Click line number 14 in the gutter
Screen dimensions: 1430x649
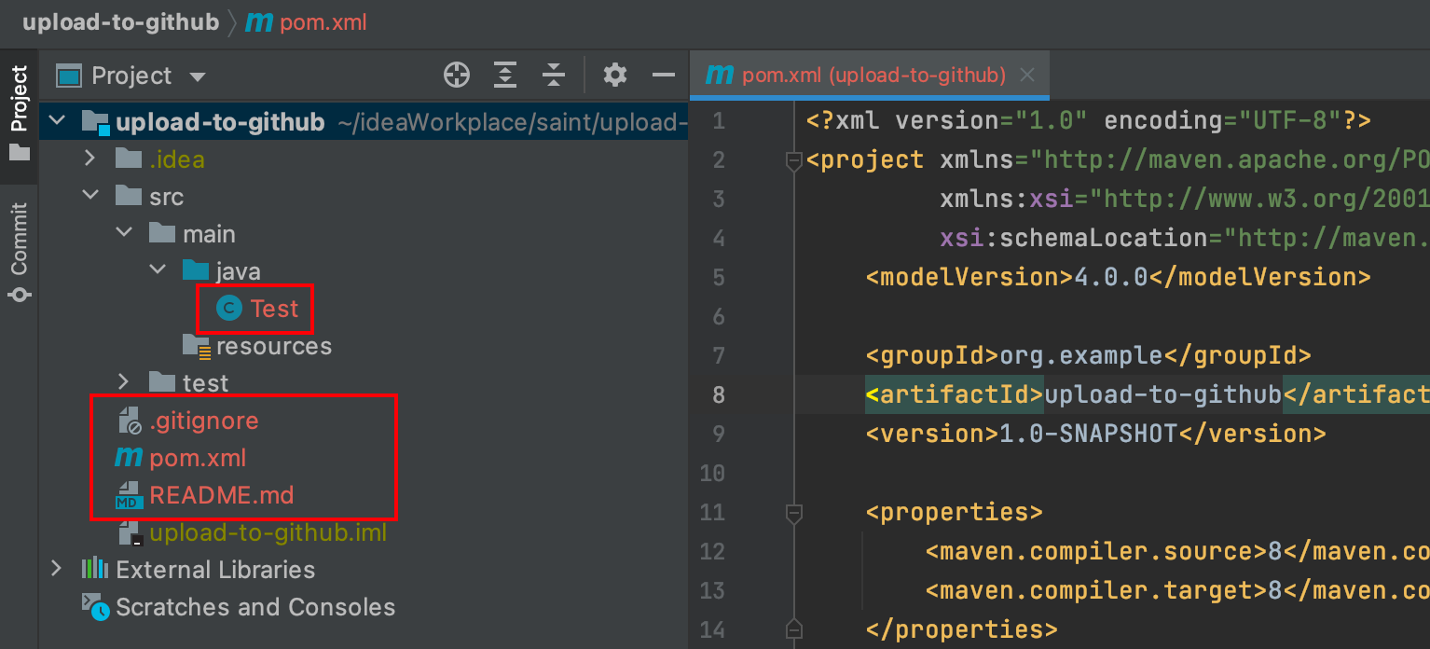pos(711,629)
